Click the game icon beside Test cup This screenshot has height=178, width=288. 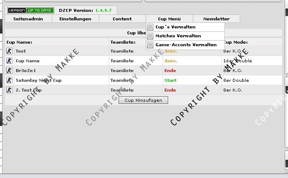tap(9, 51)
